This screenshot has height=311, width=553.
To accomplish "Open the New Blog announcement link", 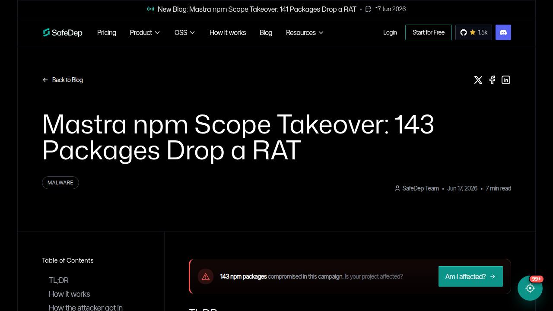I will click(257, 9).
